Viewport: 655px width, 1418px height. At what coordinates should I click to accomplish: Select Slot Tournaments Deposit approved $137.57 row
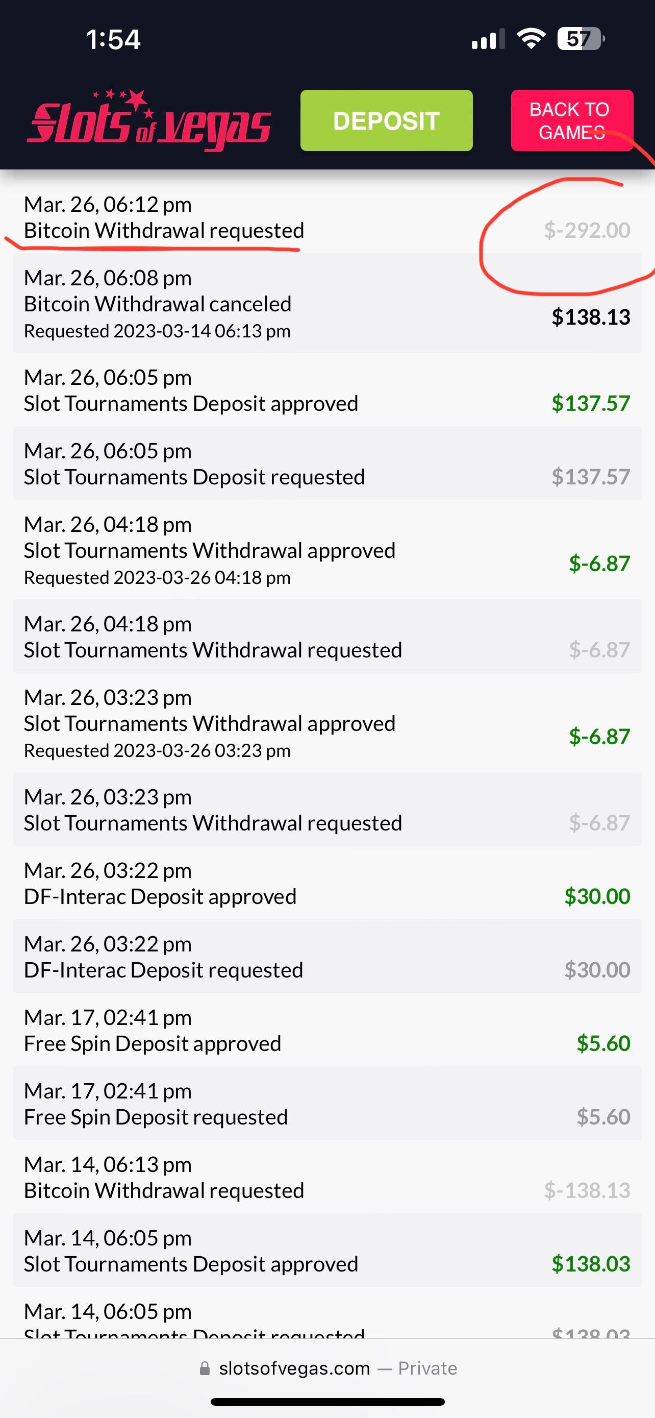[x=327, y=390]
